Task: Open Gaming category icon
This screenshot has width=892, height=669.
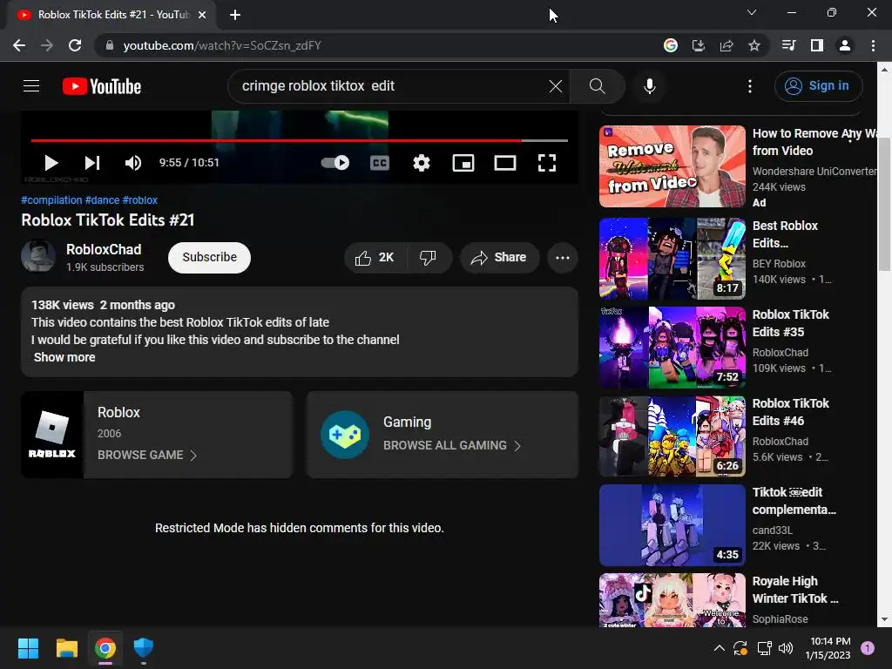Action: click(345, 435)
